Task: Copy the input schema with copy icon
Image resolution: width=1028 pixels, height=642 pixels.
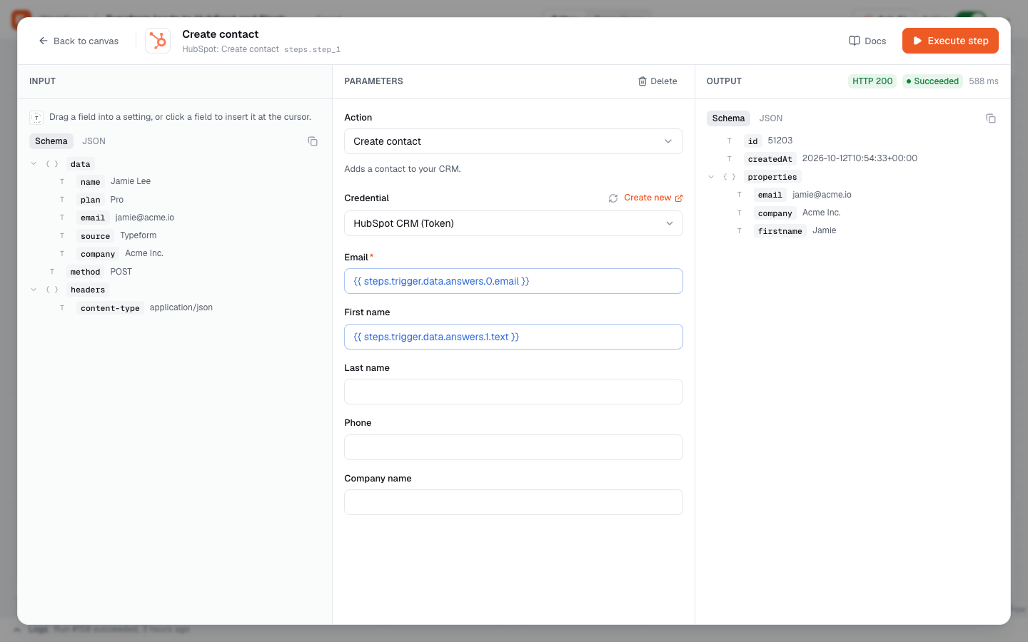Action: 313,141
